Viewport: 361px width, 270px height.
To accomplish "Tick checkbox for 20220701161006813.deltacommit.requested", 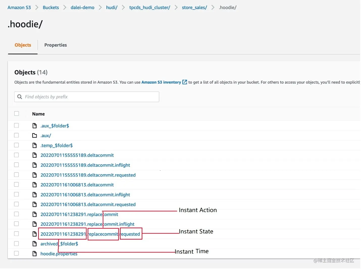I will (x=17, y=204).
